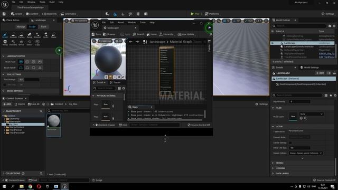Image resolution: width=338 pixels, height=190 pixels.
Task: Select the Flatten landscape tool
Action: pos(21,35)
